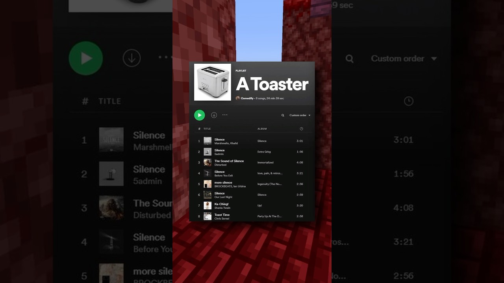Open artist link Before You Exit
Viewport: 504px width, 283px height.
point(224,176)
